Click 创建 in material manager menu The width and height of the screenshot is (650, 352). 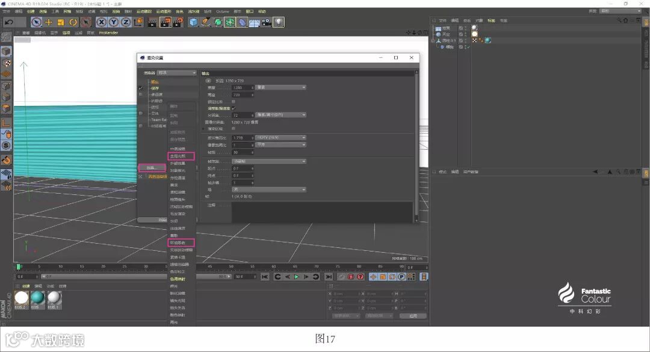(x=26, y=286)
